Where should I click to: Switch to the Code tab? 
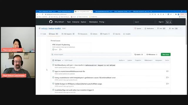[43, 34]
